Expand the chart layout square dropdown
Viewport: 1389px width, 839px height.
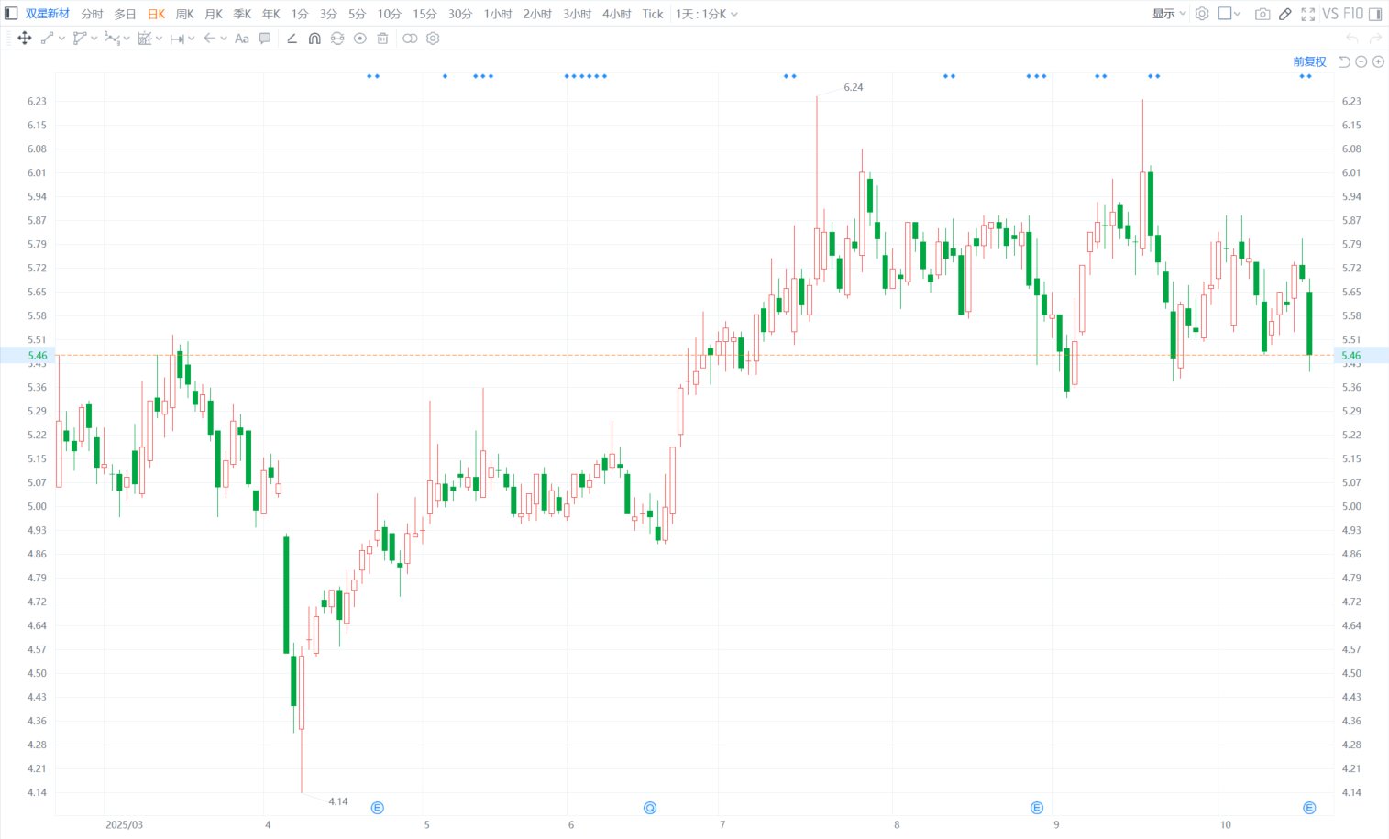tap(1229, 14)
